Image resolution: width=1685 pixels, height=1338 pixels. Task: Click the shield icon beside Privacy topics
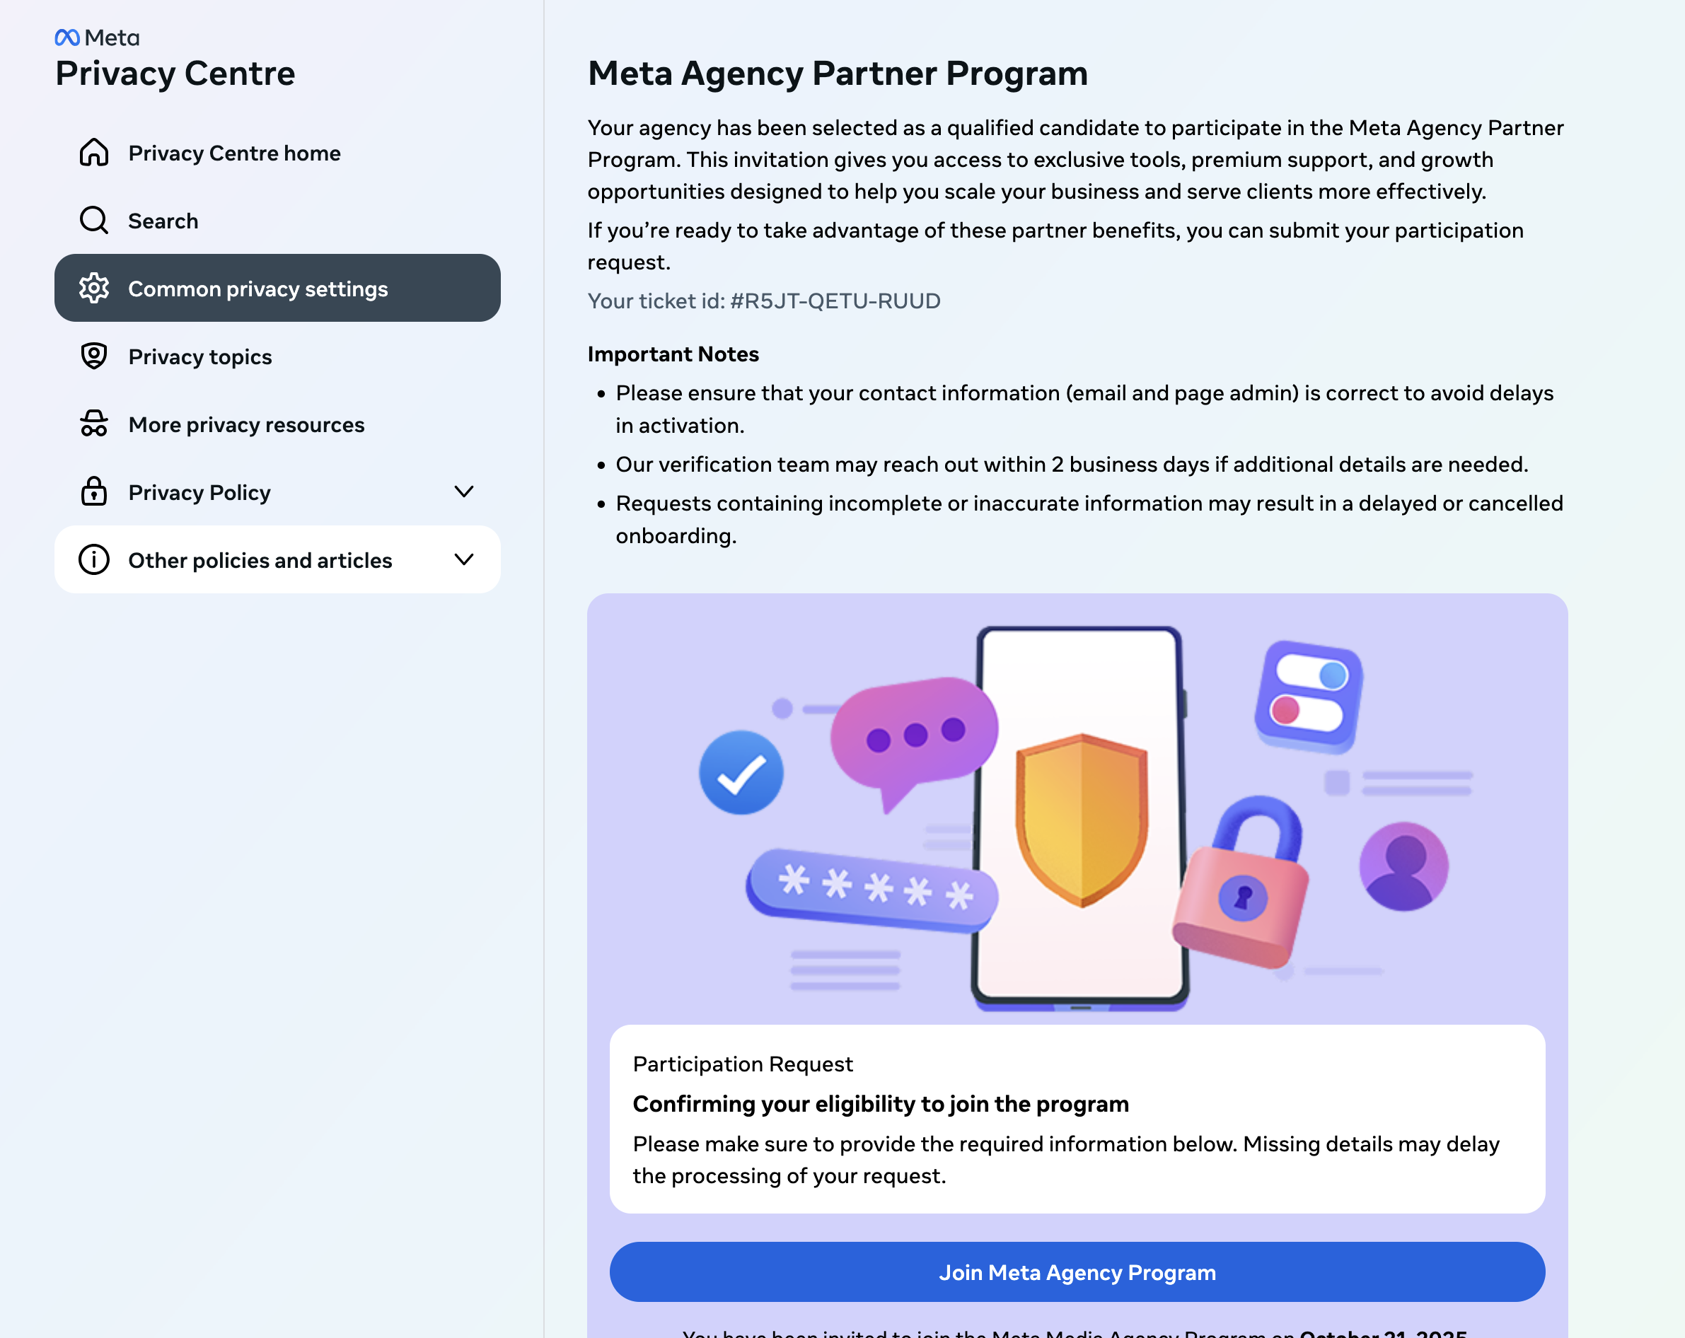coord(94,356)
